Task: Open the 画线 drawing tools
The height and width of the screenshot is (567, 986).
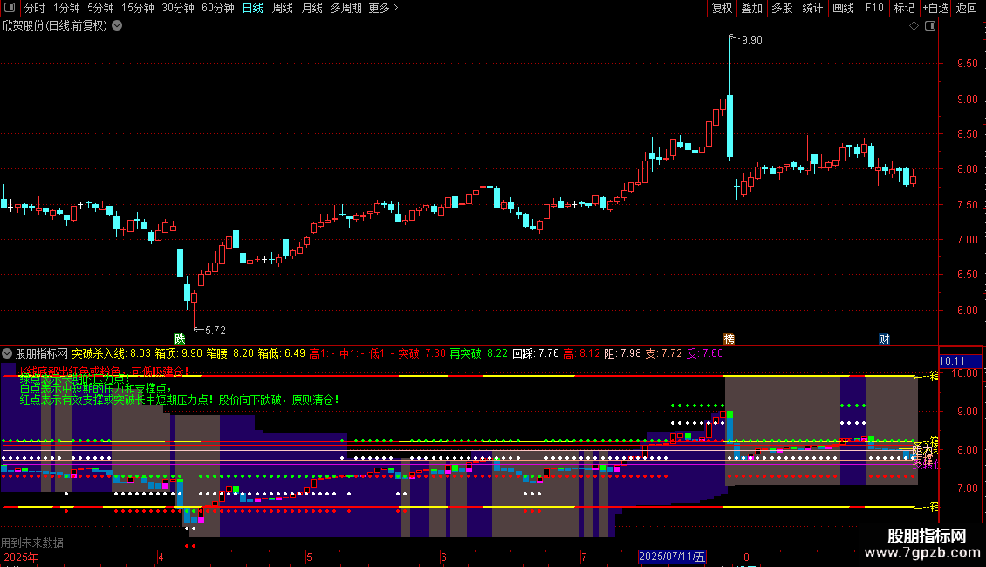Action: point(843,8)
